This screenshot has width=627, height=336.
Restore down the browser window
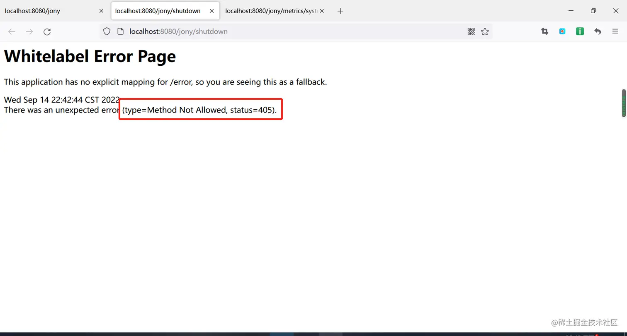593,11
